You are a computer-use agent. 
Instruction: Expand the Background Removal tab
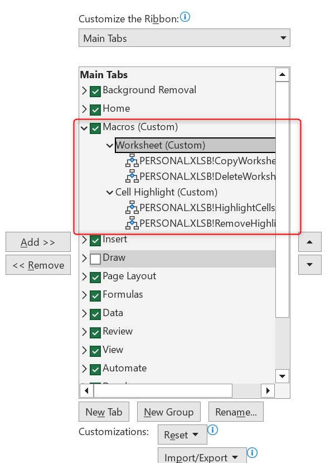[x=84, y=90]
